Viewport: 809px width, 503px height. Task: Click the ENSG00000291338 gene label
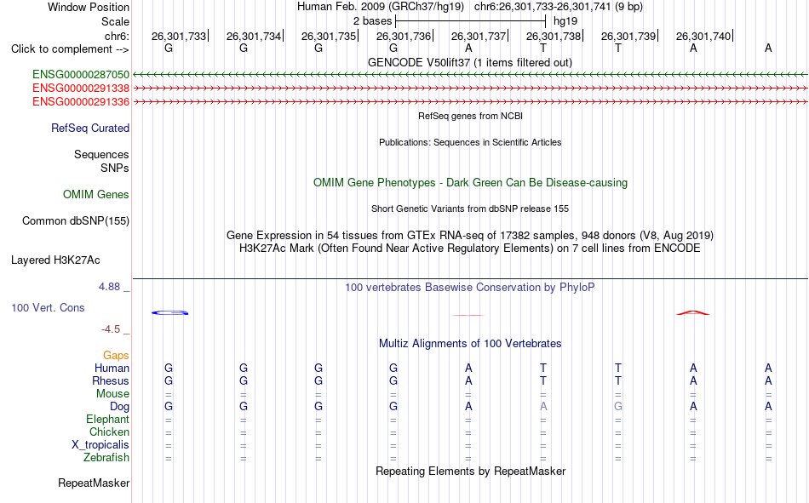click(81, 88)
